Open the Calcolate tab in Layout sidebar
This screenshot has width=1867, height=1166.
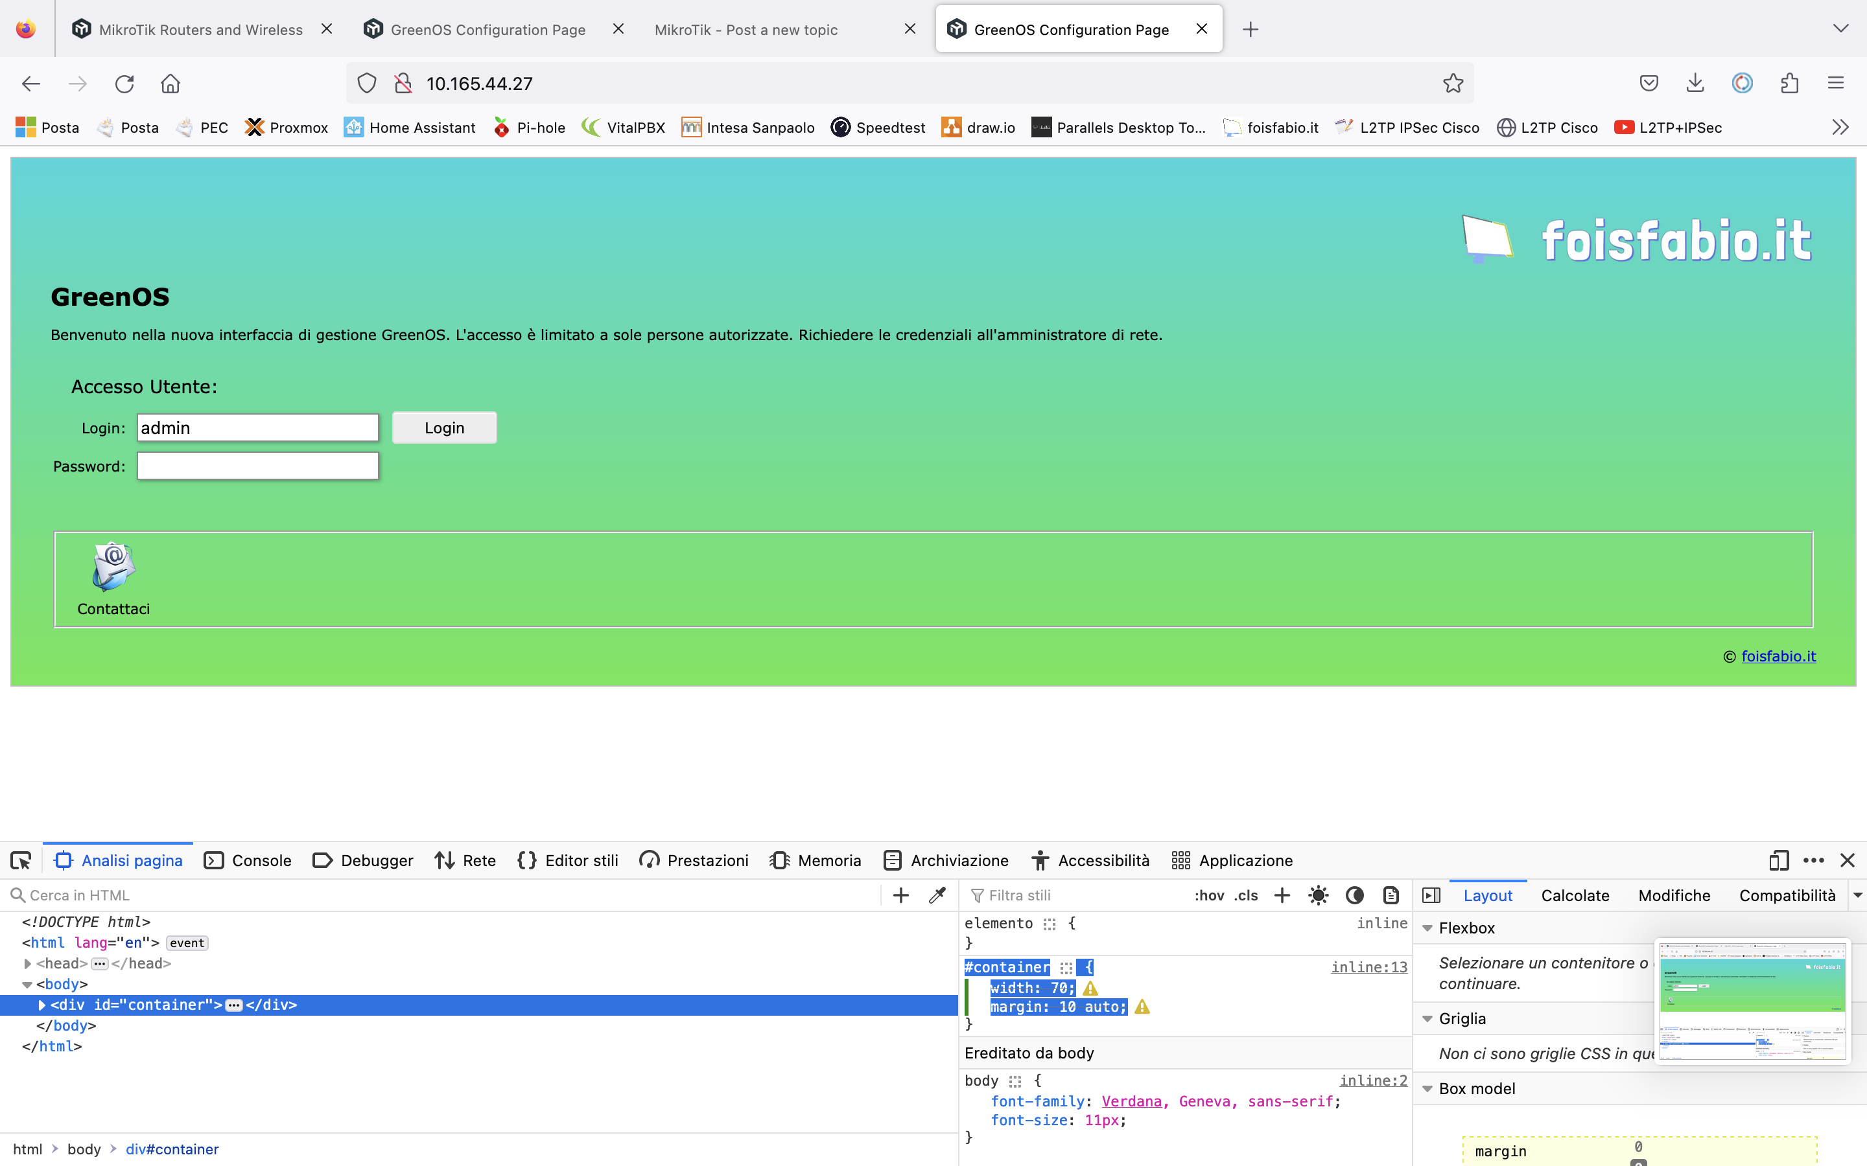[1574, 895]
